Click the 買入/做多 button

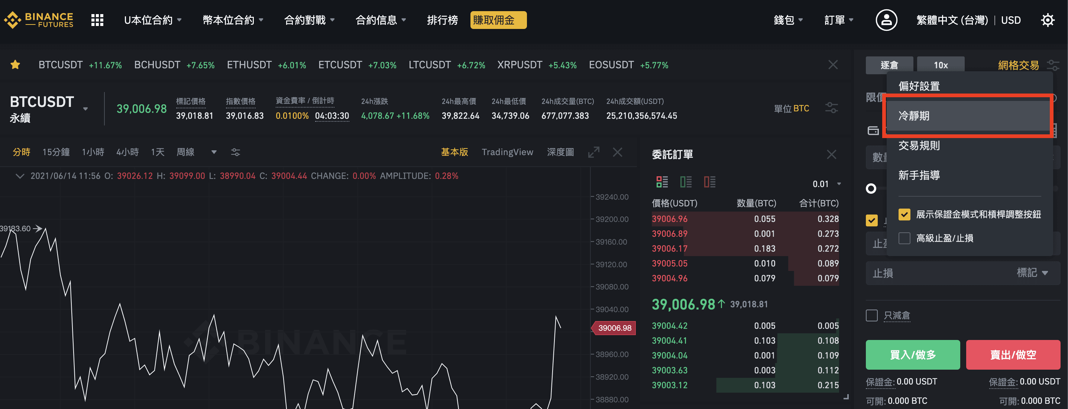tap(913, 354)
